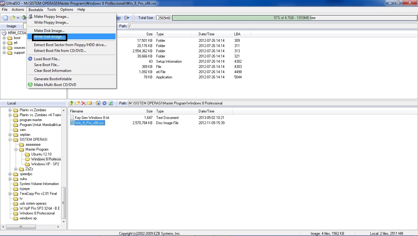Image resolution: width=418 pixels, height=236 pixels.
Task: Choose Generate Bootinfotable menu entry
Action: [71, 79]
